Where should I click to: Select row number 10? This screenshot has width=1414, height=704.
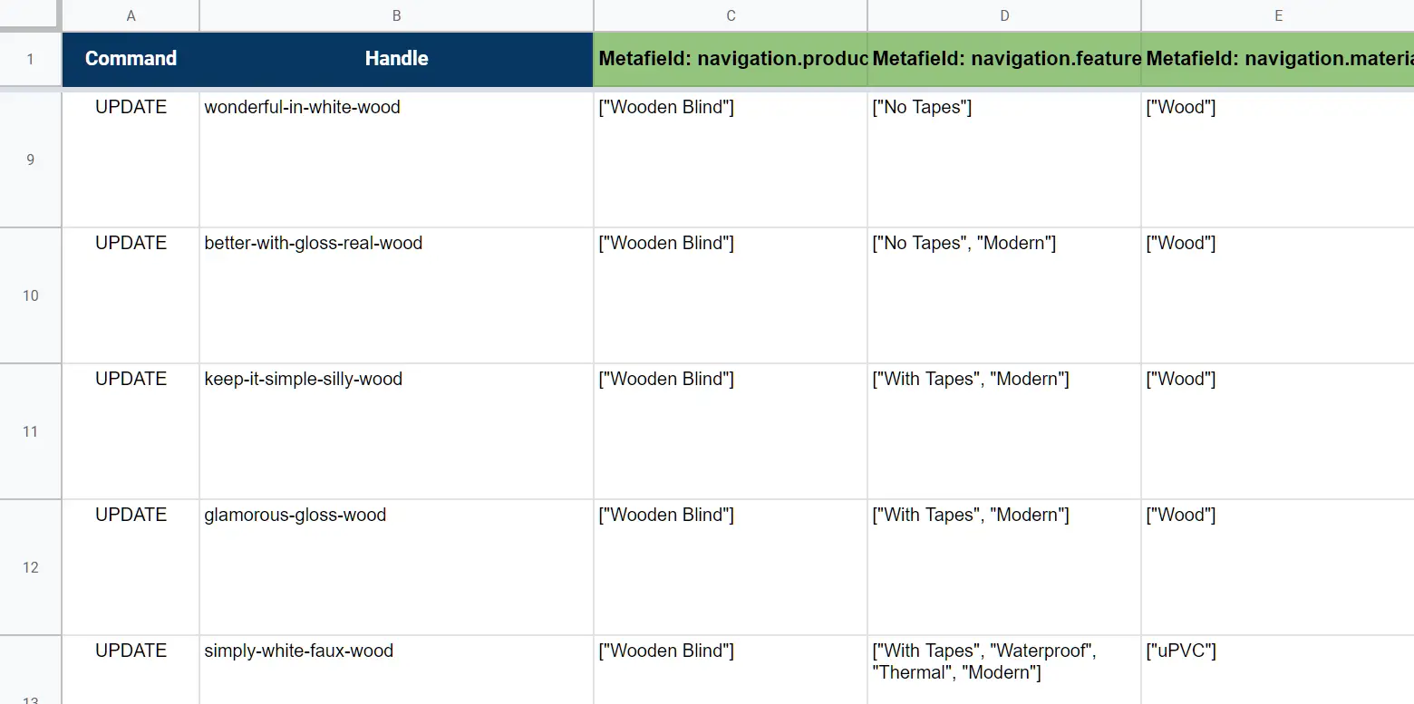tap(30, 294)
